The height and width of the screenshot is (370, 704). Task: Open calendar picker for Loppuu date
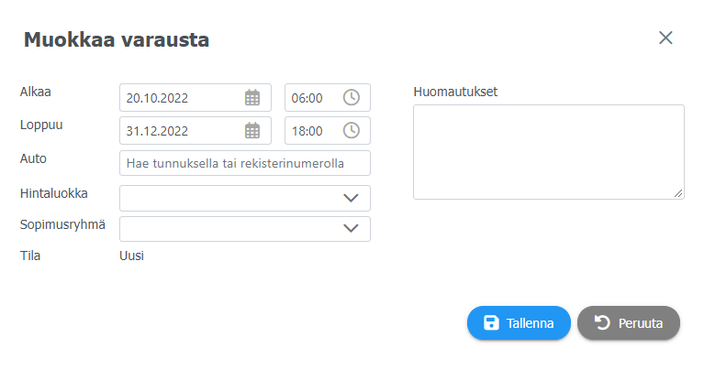click(x=252, y=131)
